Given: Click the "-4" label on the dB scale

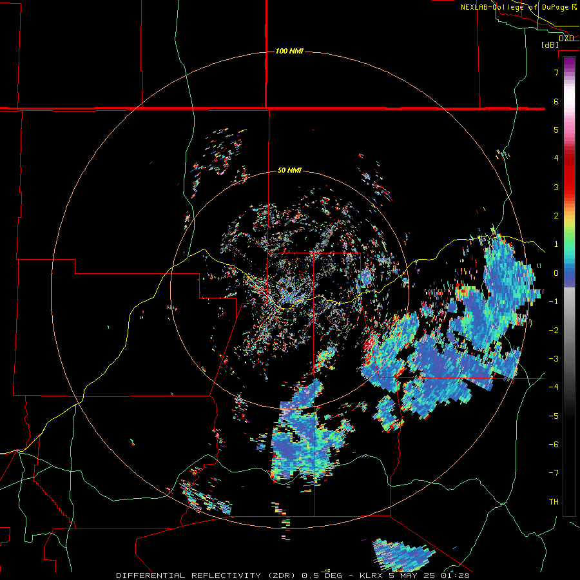Looking at the screenshot, I should 554,387.
